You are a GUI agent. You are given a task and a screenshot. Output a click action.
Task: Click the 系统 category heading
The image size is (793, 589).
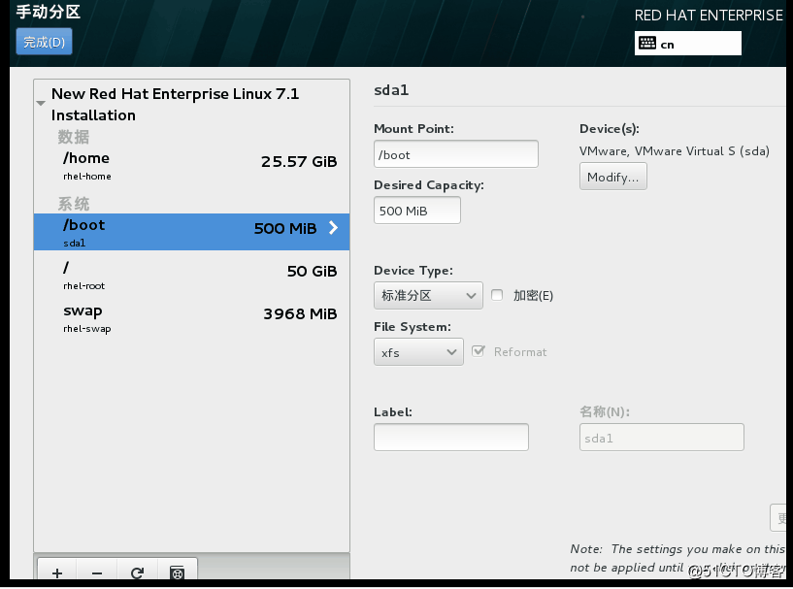pos(74,204)
